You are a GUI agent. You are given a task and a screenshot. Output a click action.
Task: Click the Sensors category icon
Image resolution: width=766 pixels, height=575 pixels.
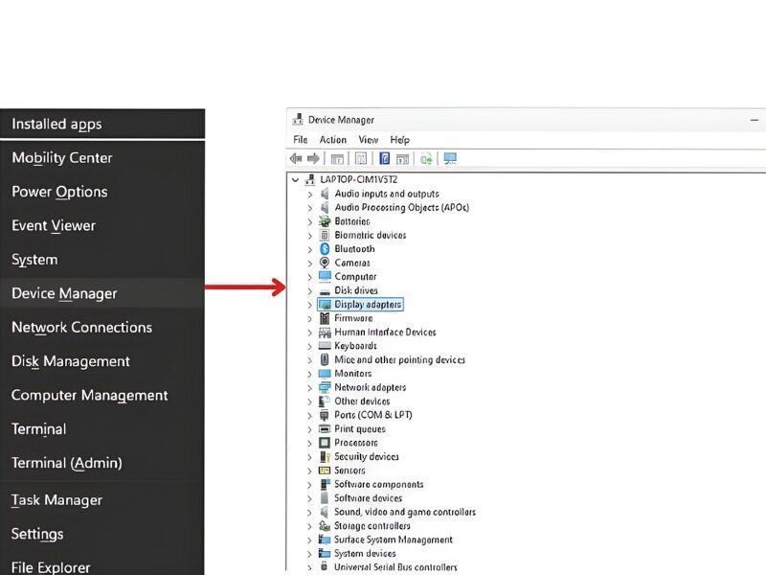[326, 471]
